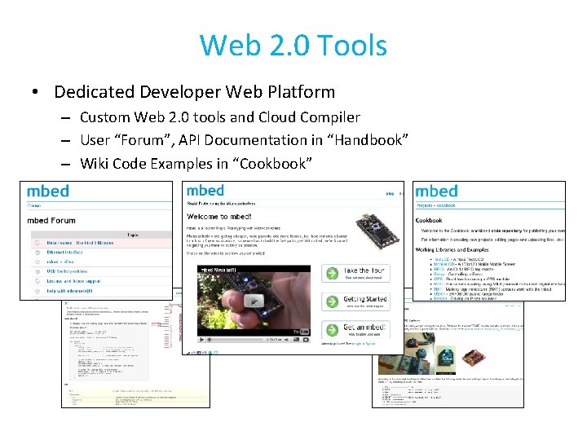Viewport: 587px width, 440px height.
Task: Open the GPS cookbook link
Action: [x=438, y=279]
